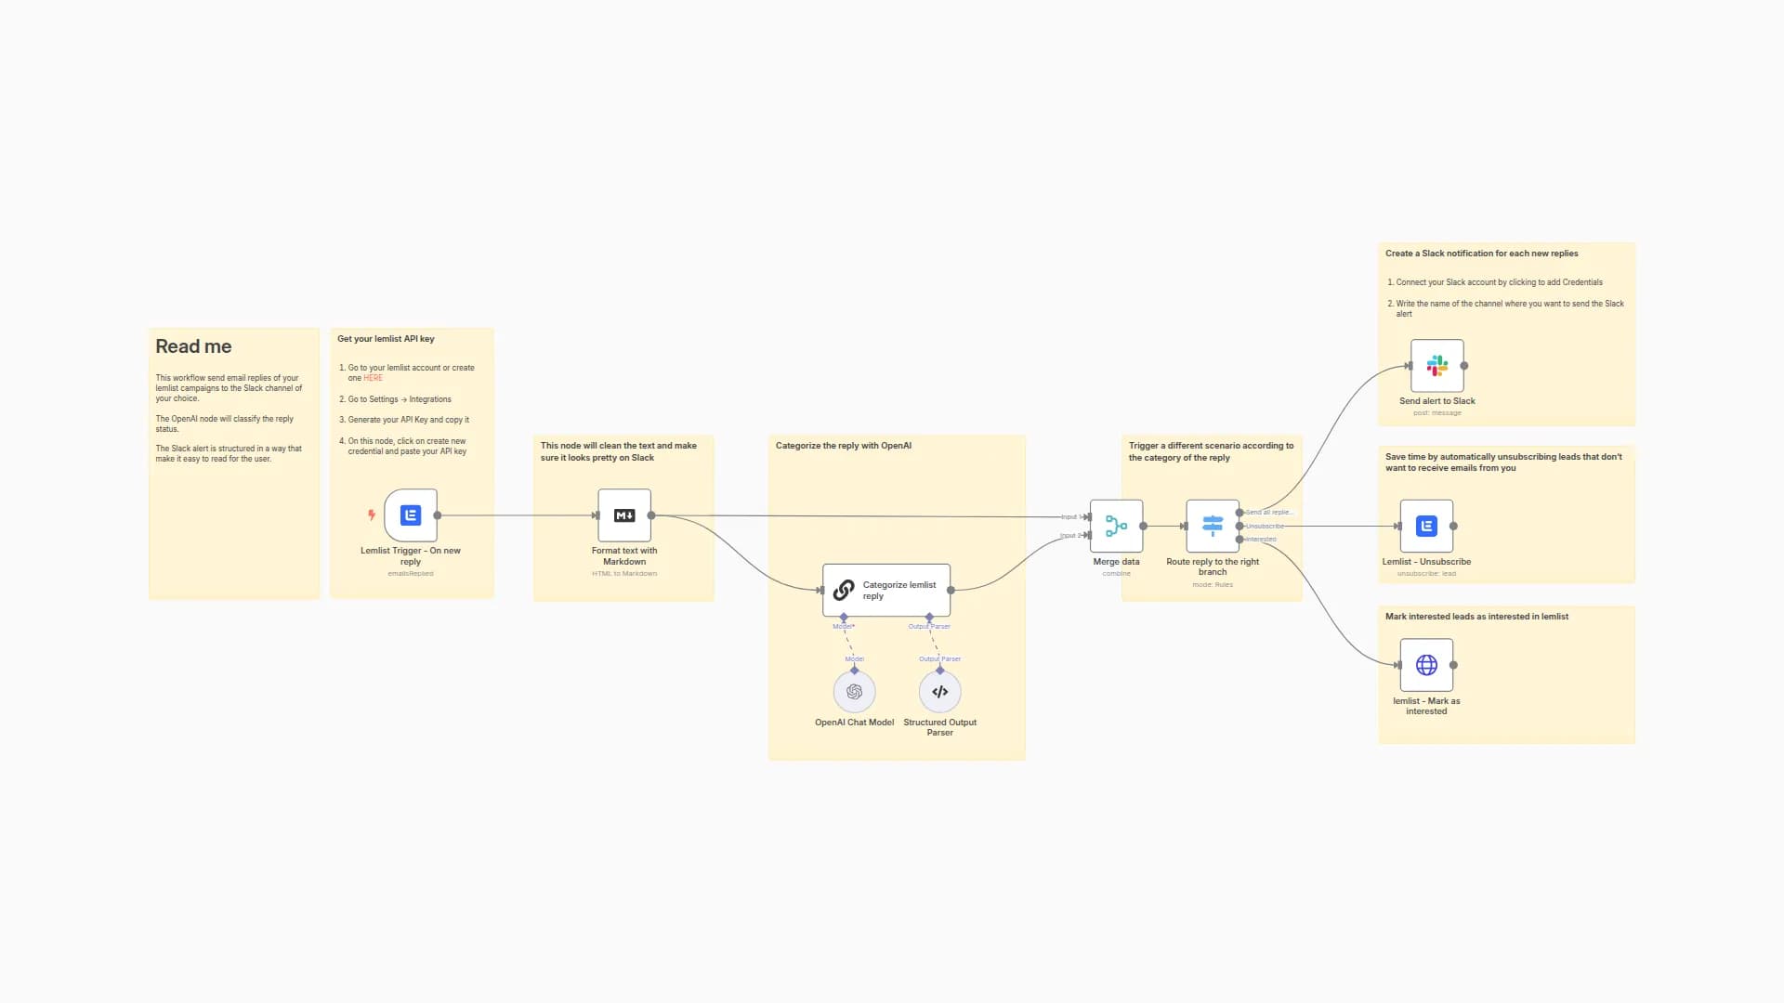Open the lemlist - Mark as interested globe node
This screenshot has height=1003, width=1784.
(1426, 665)
